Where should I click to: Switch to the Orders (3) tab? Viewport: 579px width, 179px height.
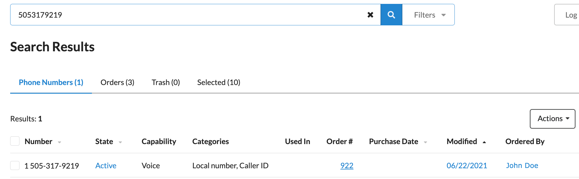tap(117, 82)
